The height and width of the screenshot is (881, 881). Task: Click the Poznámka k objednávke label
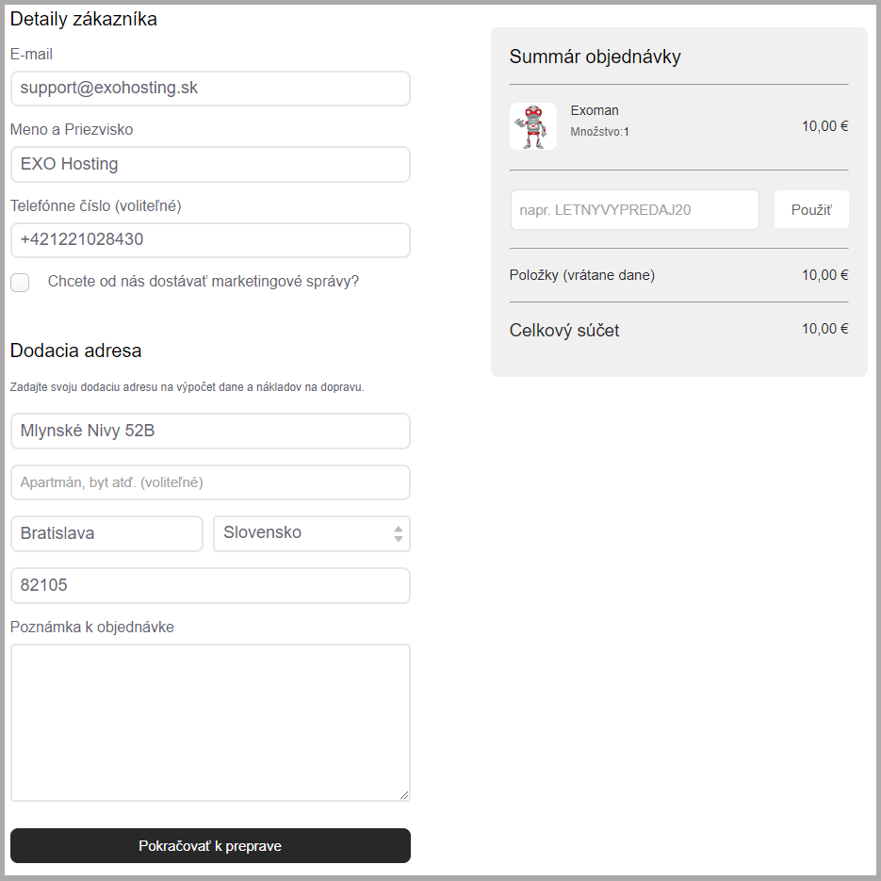pyautogui.click(x=92, y=627)
